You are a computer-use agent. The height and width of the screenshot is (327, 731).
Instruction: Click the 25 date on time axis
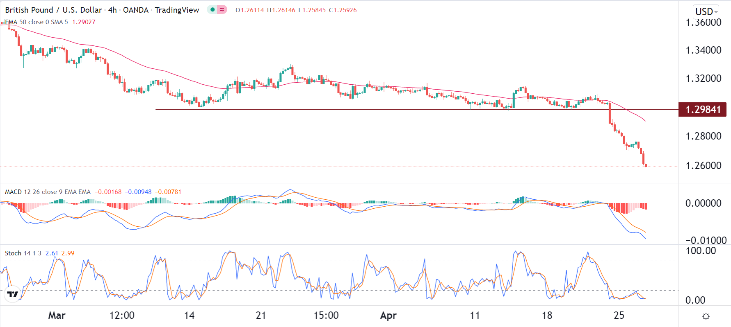pos(619,316)
